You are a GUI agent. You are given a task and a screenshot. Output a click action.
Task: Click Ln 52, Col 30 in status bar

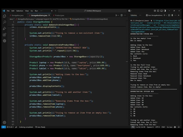click(141, 127)
